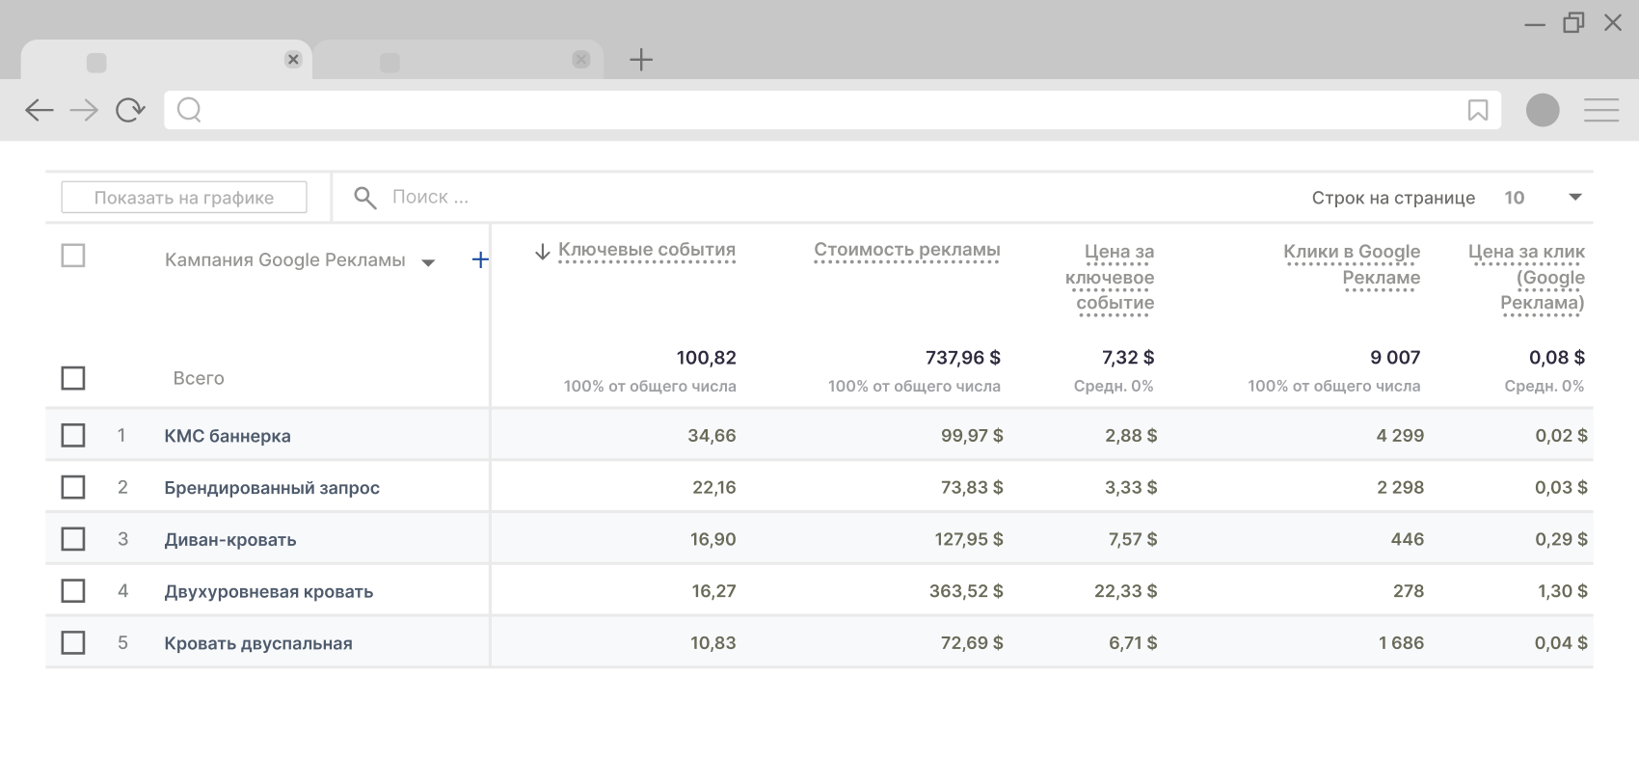
Task: Click the 22,33 $ cost per event cell
Action: coord(1125,591)
